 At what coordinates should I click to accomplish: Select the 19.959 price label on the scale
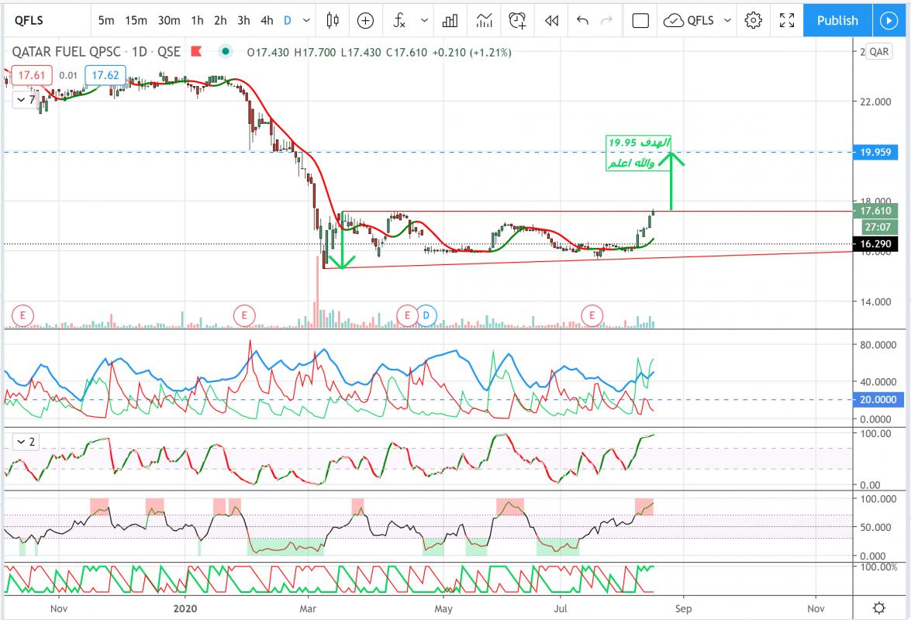pos(875,152)
